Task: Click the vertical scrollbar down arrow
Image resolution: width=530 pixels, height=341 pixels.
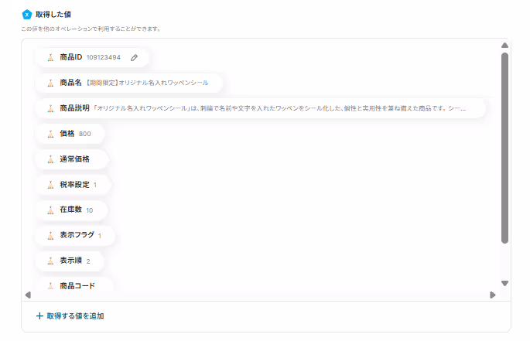Action: click(x=504, y=283)
